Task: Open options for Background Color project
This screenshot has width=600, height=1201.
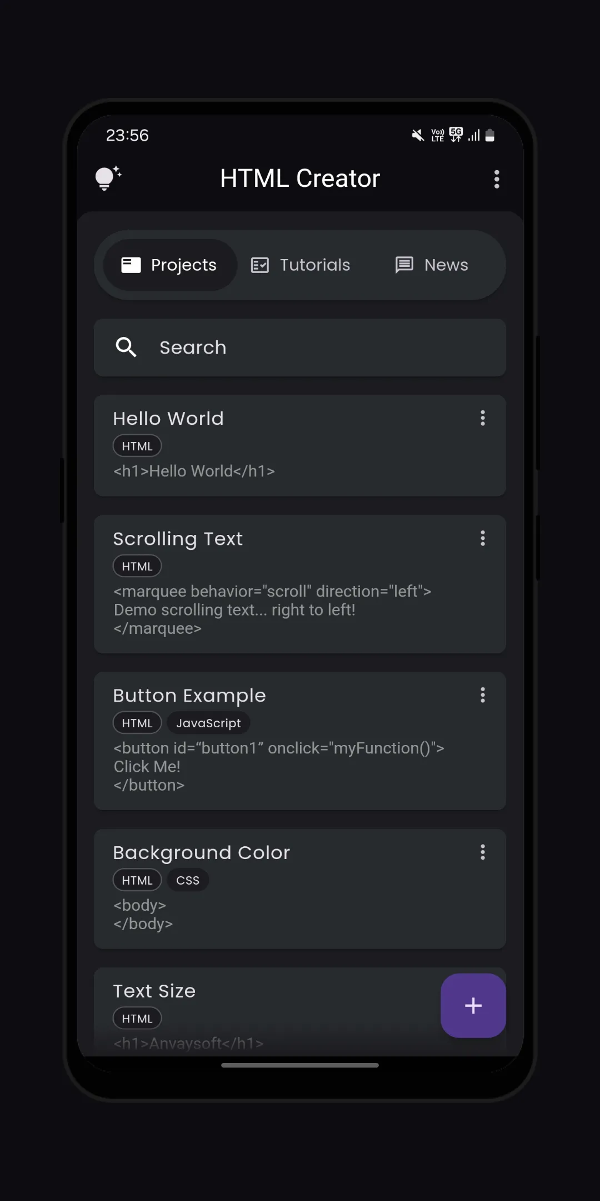Action: [x=483, y=852]
